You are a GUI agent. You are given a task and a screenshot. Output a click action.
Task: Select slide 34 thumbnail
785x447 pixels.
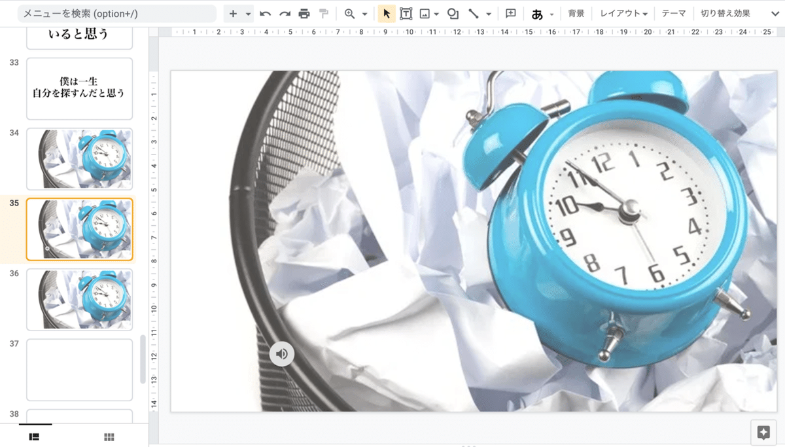[79, 159]
